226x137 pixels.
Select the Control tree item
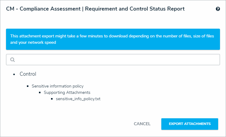click(x=28, y=74)
